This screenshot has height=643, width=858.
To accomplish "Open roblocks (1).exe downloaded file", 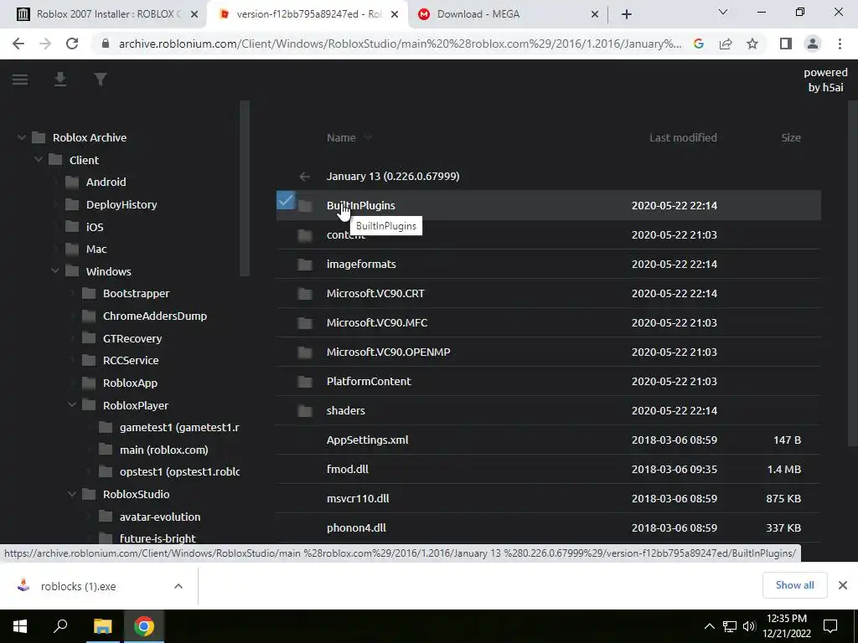I will [78, 586].
